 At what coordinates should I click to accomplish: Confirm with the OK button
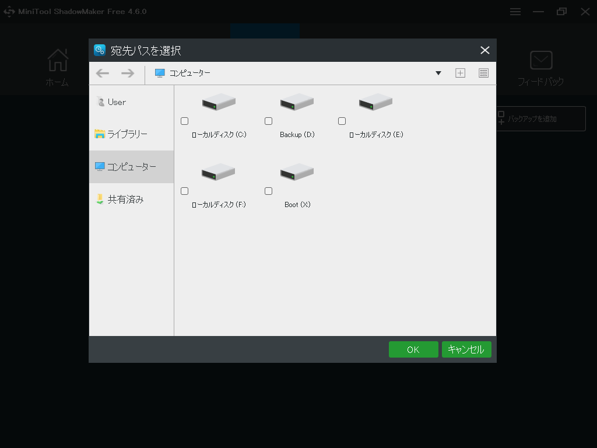[x=413, y=350]
